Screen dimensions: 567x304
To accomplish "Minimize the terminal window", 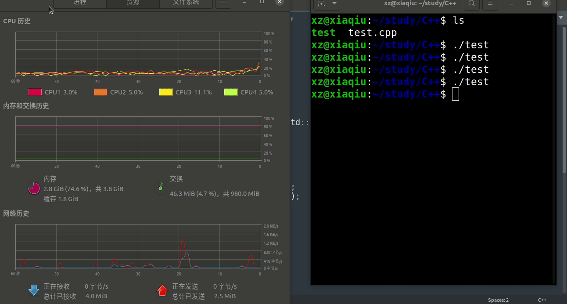I will click(x=511, y=3).
